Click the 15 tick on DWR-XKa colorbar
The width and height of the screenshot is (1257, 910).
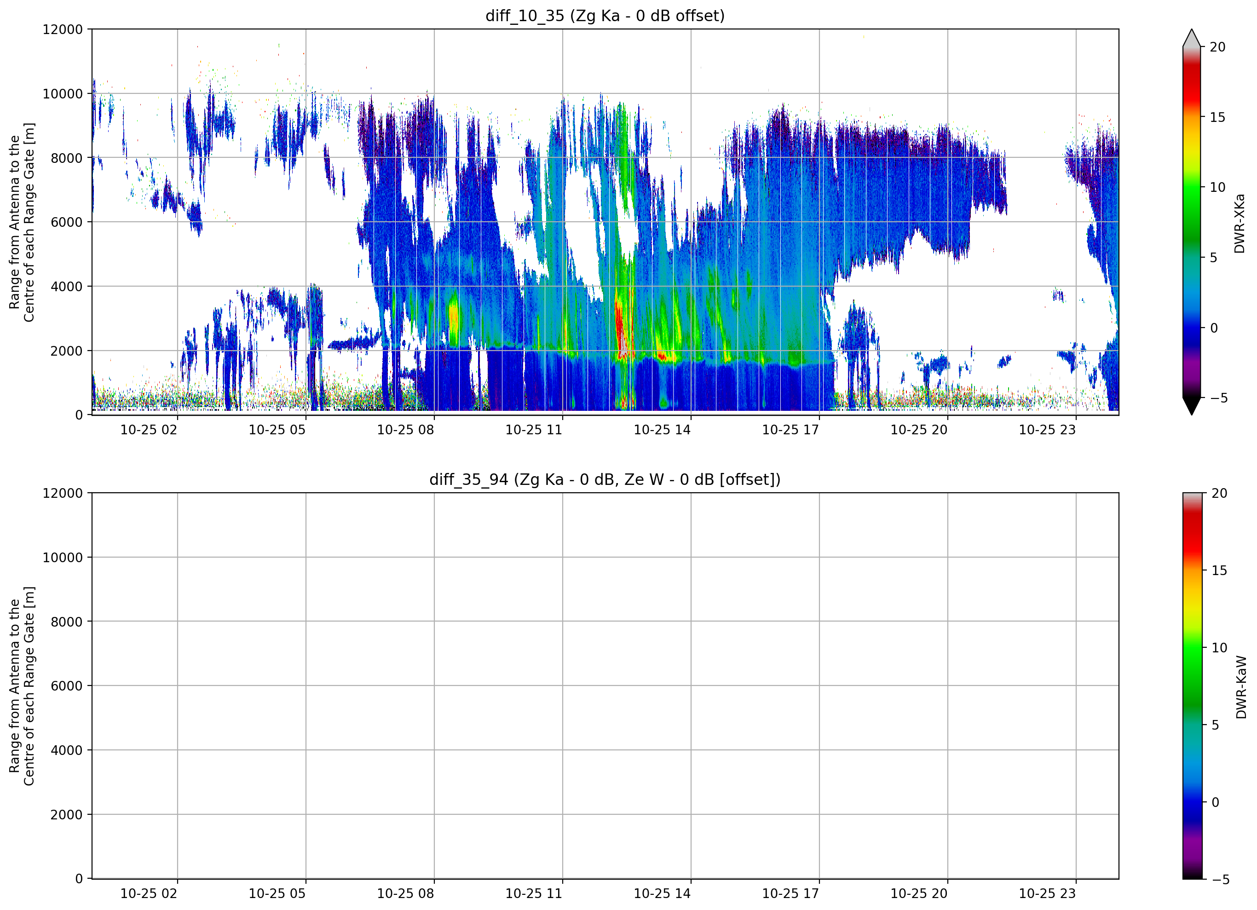(x=1217, y=117)
